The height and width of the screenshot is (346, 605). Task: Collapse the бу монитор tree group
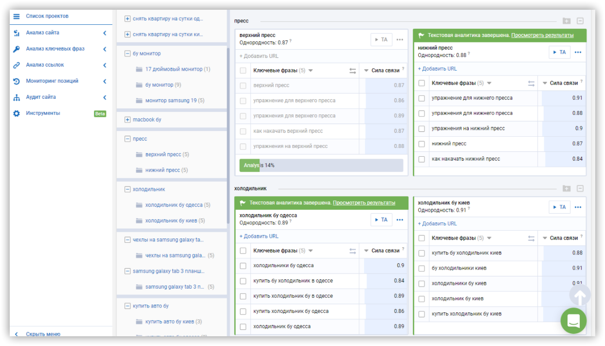point(128,54)
